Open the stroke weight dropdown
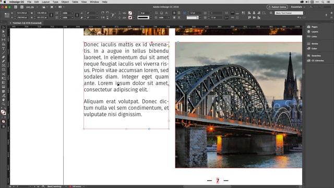Viewport: 334px width, 188px height. [151, 13]
